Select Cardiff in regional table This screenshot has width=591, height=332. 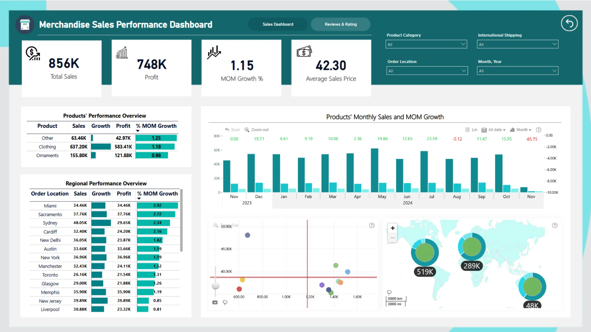tap(105, 231)
